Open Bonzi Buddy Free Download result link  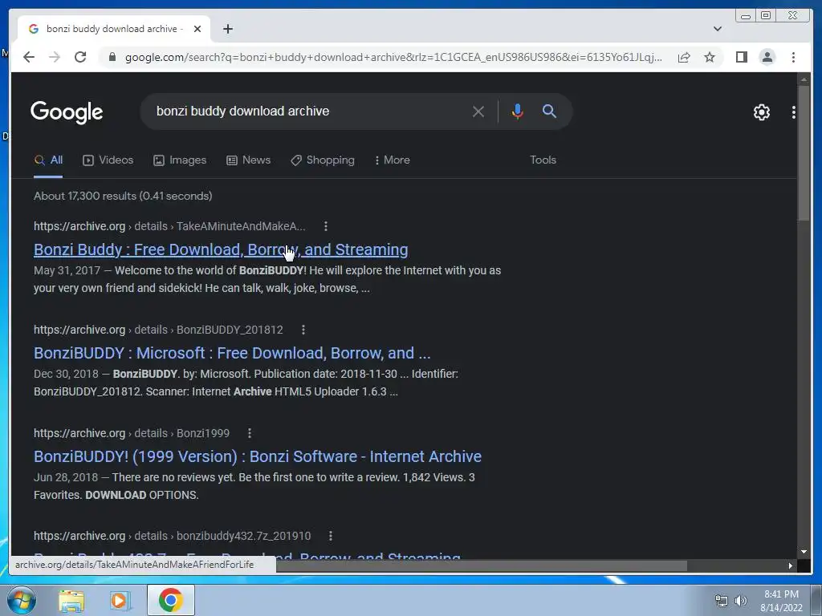[221, 250]
